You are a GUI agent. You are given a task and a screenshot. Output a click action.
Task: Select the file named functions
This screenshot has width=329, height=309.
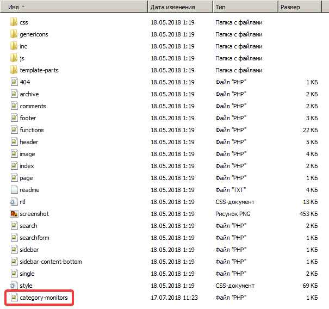click(32, 130)
